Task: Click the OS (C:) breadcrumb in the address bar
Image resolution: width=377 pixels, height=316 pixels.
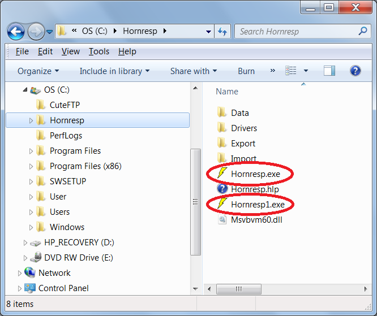Action: pos(95,31)
